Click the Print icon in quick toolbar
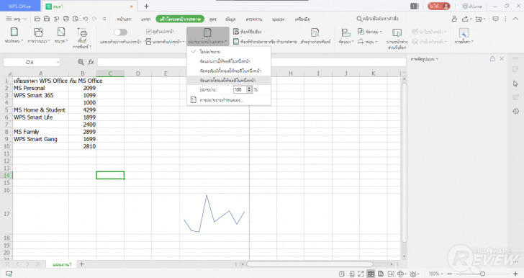 point(66,19)
